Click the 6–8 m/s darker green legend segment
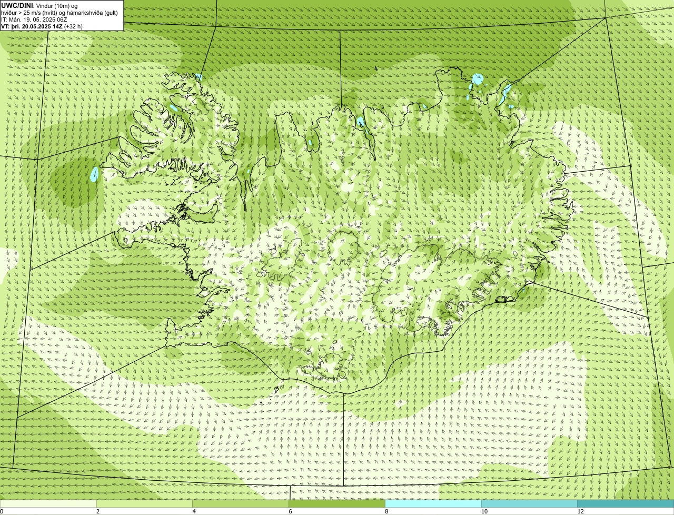Viewport: 674px width, 515px height. (x=337, y=504)
